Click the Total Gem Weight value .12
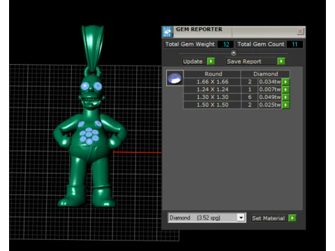This screenshot has height=251, width=335. click(225, 44)
